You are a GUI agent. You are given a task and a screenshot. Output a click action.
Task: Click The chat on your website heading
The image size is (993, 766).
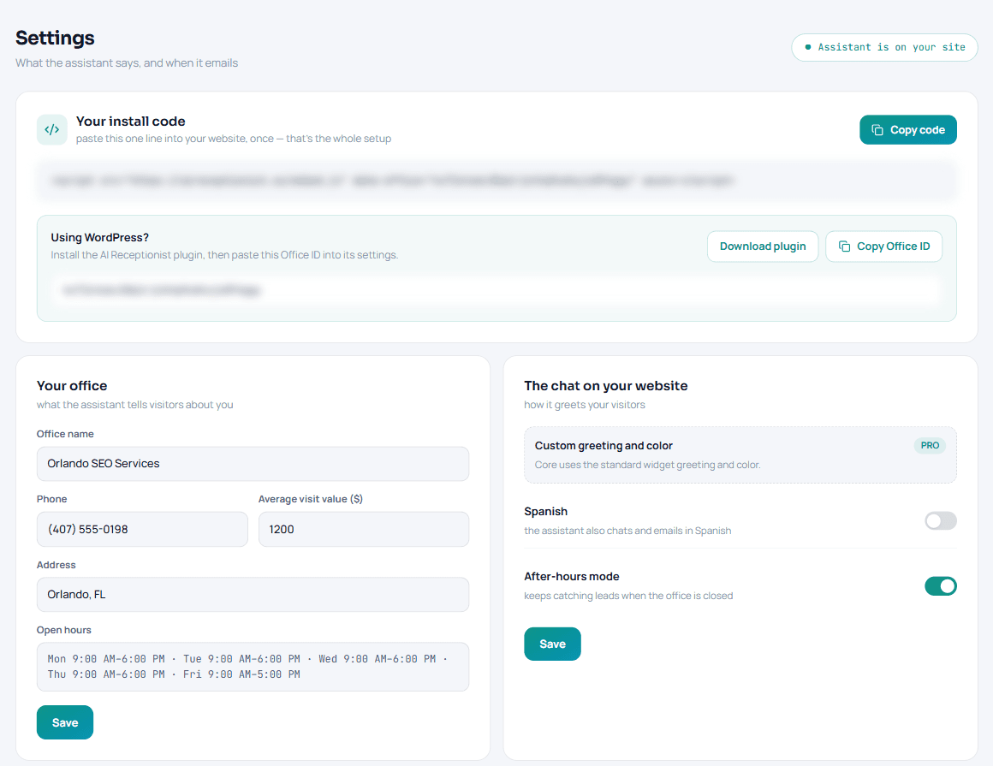click(x=605, y=385)
